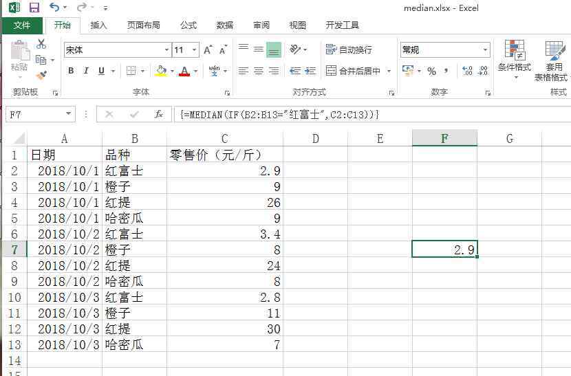Open the 宋体 font name dropdown
Screen dimensions: 571x376
166,50
